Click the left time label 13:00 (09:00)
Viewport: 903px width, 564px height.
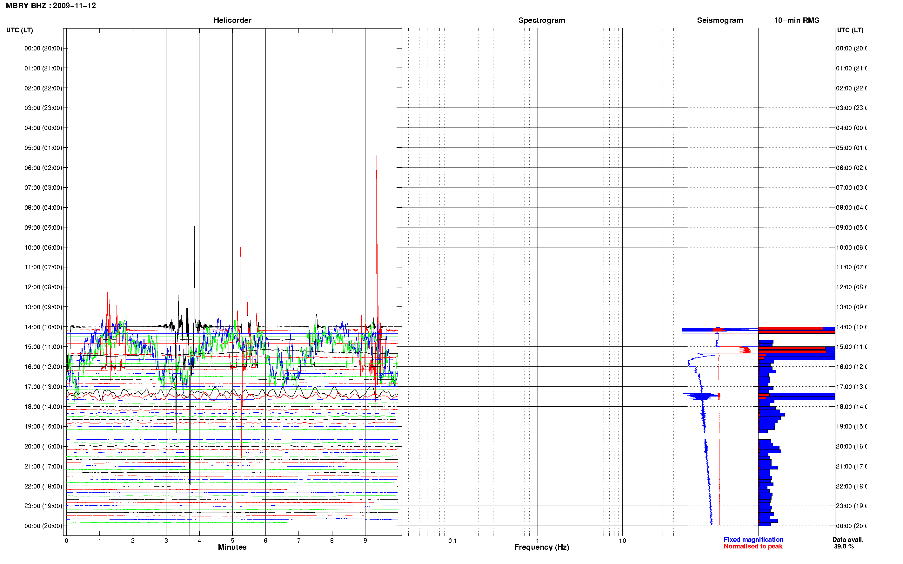tap(43, 307)
